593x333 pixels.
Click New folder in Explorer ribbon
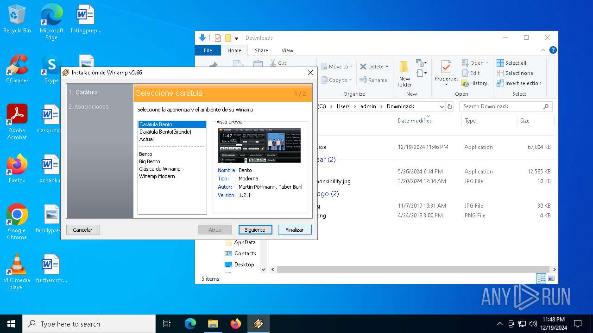coord(404,74)
